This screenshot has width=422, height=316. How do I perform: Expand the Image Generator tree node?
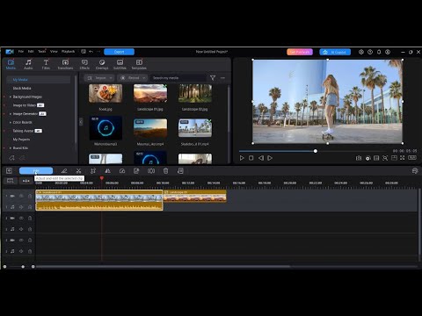pos(11,114)
